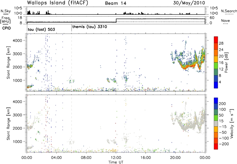The image size is (237, 164).
Task: Click the Velocity colorbar segment between 50 and 100
Action: 216,112
